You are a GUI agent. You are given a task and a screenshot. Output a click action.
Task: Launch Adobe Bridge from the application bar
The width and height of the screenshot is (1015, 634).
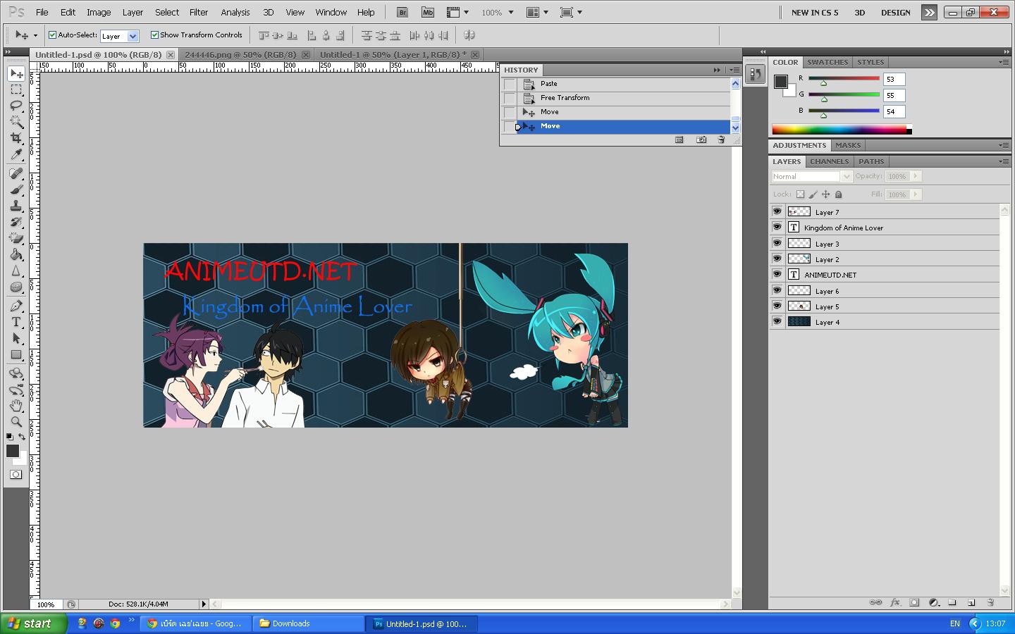pyautogui.click(x=402, y=12)
